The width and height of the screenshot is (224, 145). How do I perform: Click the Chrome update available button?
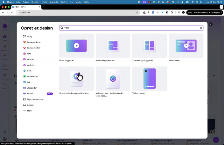(203, 12)
